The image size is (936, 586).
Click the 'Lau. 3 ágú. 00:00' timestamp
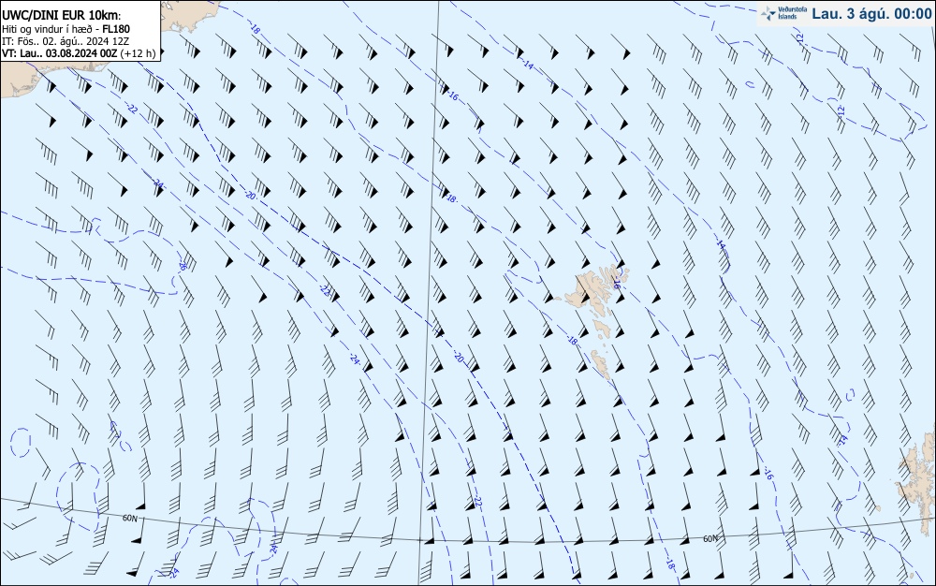click(871, 14)
